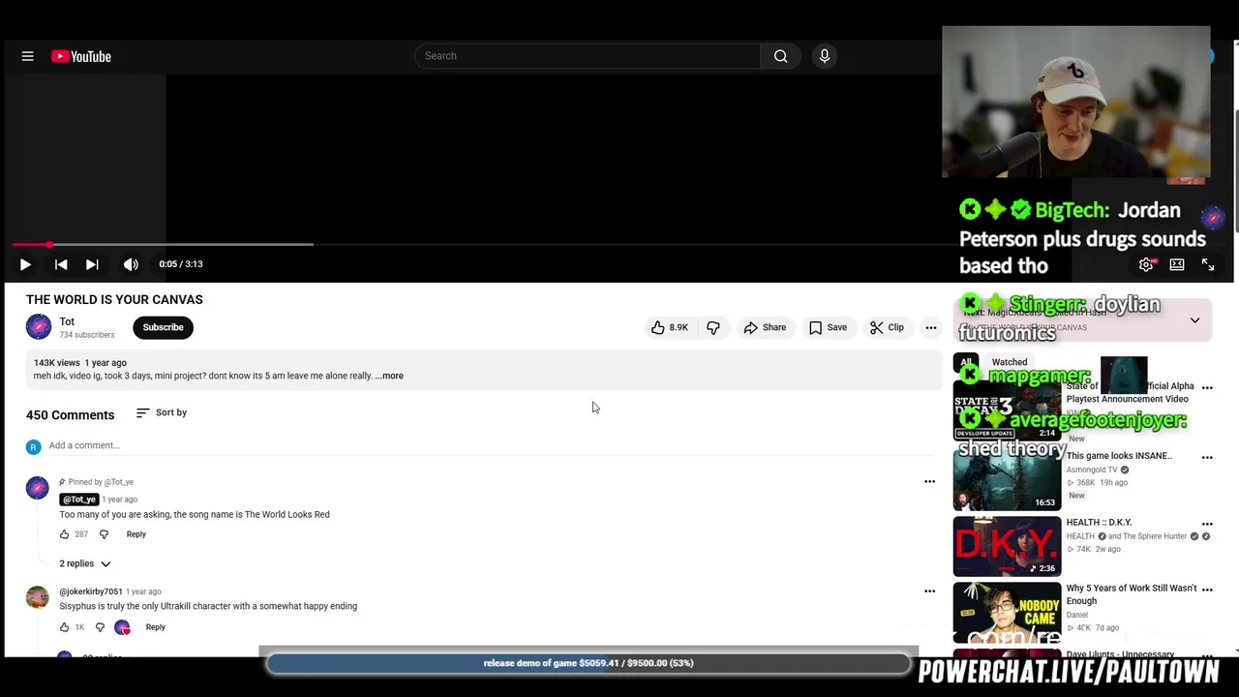Click the release demo donation progress bar
The image size is (1239, 697).
pos(589,663)
